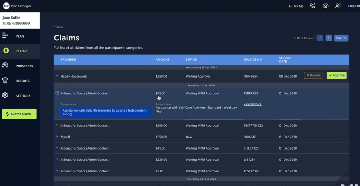Approve the Happy Housework claim
This screenshot has width=360, height=186.
point(336,75)
